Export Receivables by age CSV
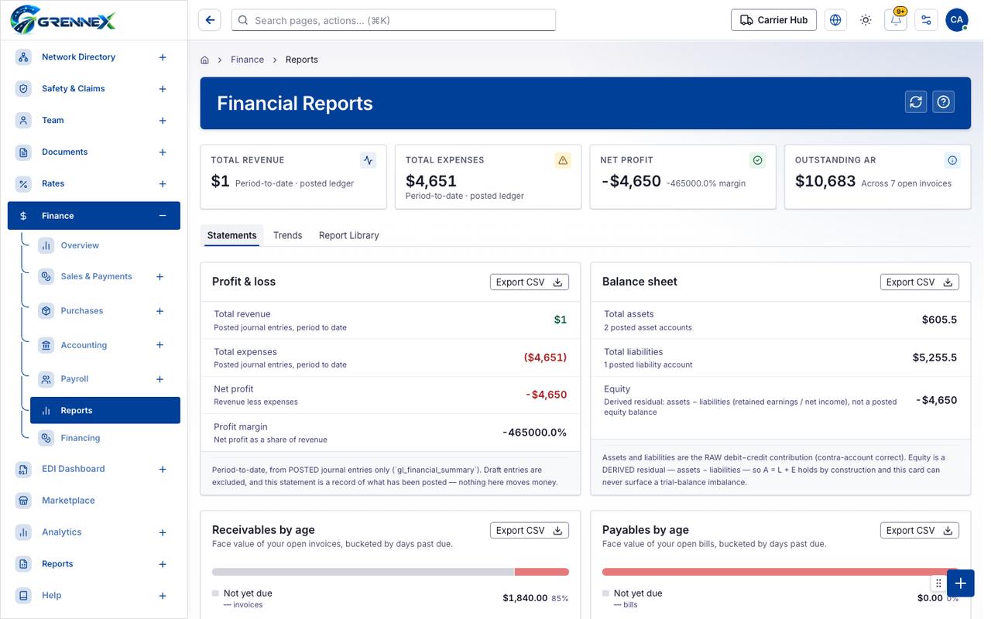The image size is (991, 619). click(530, 531)
